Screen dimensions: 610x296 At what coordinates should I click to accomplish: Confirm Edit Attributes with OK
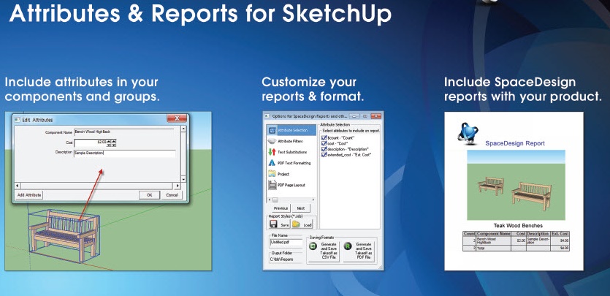tap(149, 195)
